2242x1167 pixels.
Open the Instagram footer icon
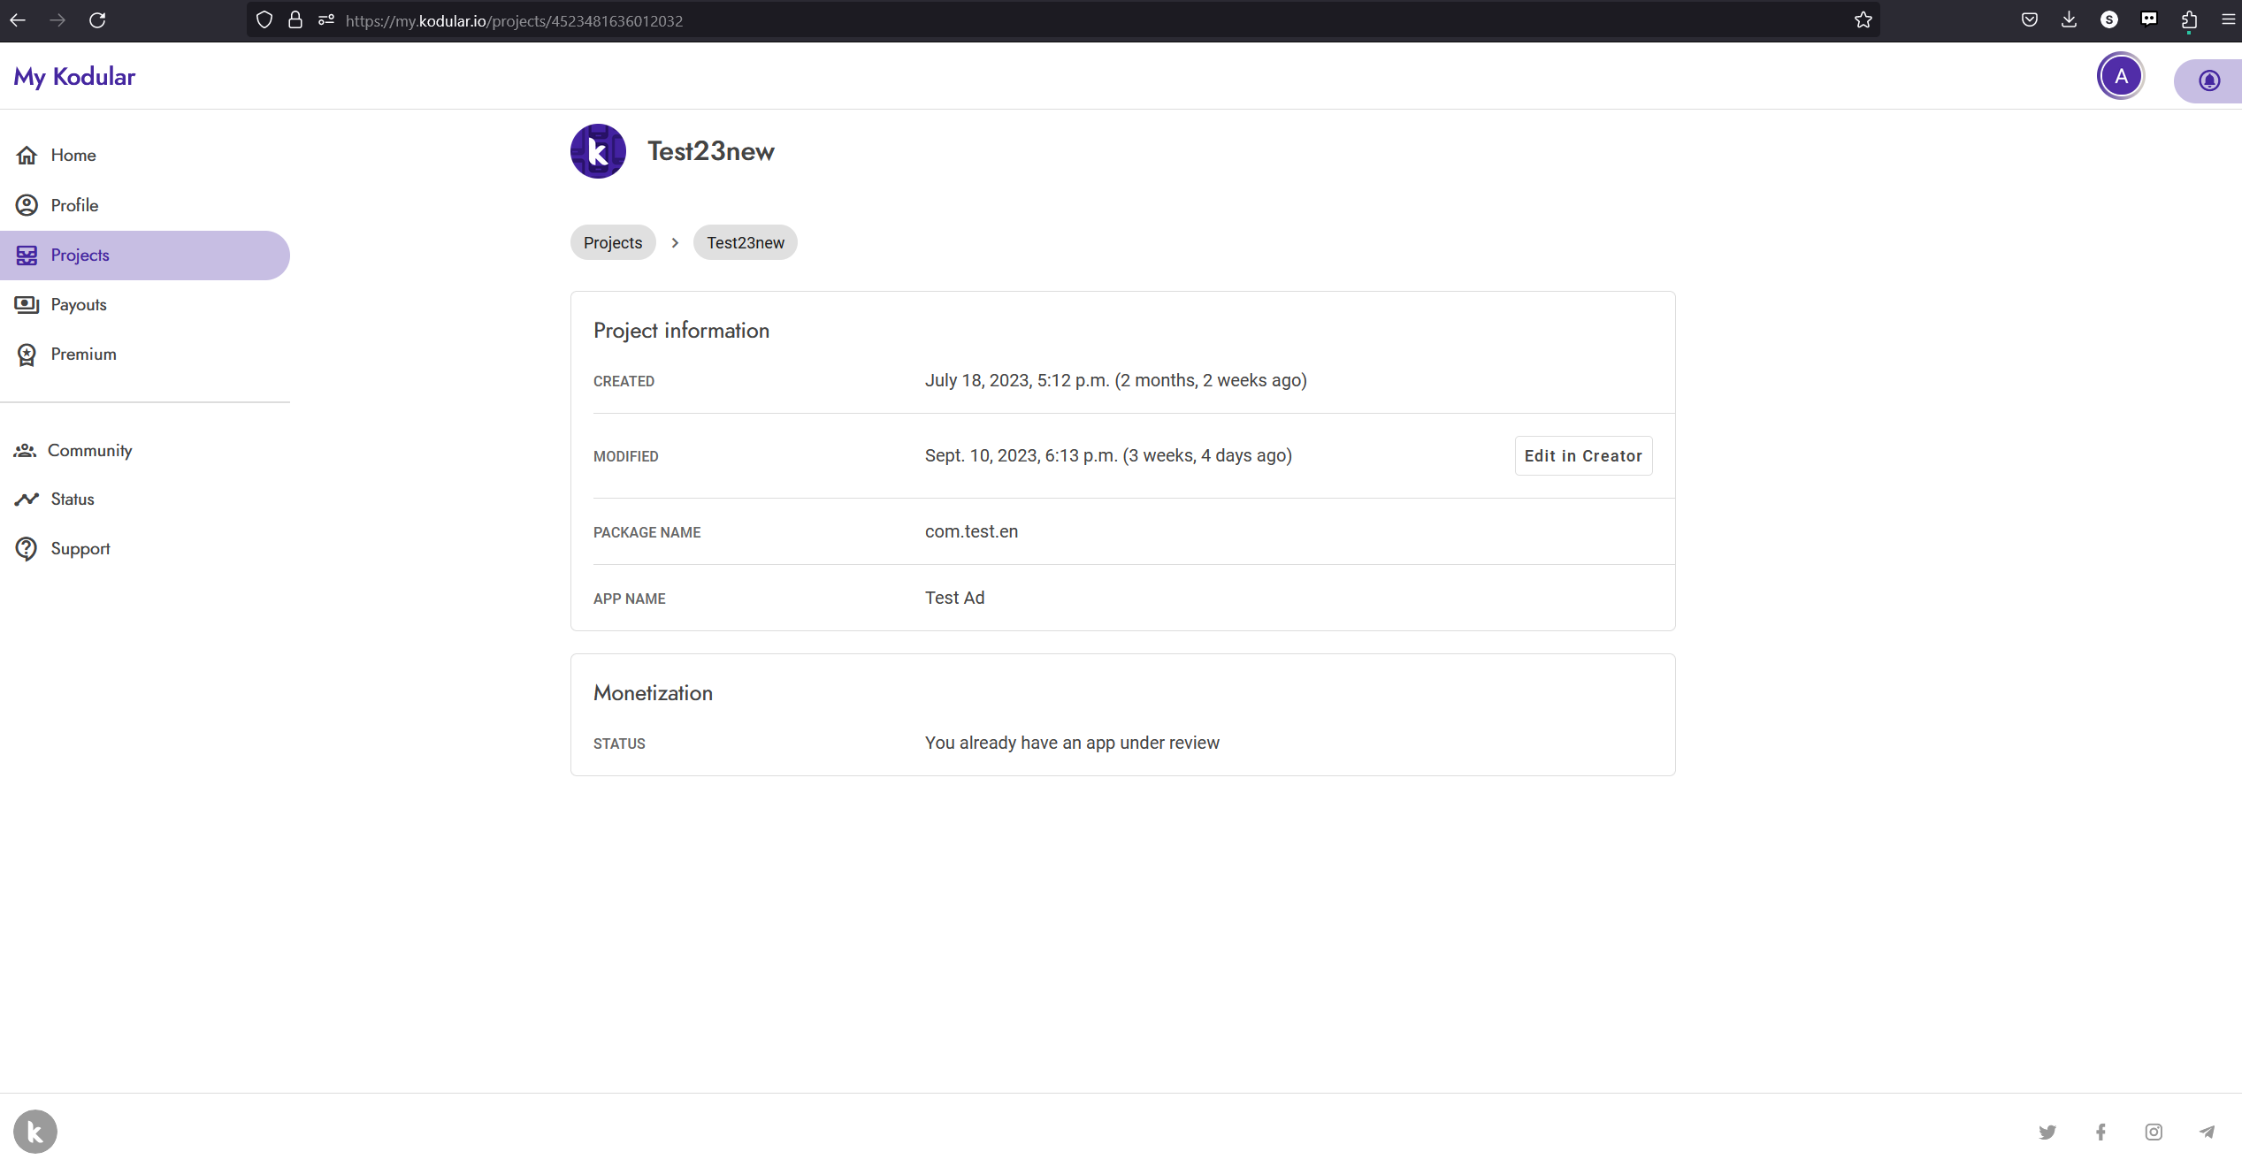point(2154,1133)
